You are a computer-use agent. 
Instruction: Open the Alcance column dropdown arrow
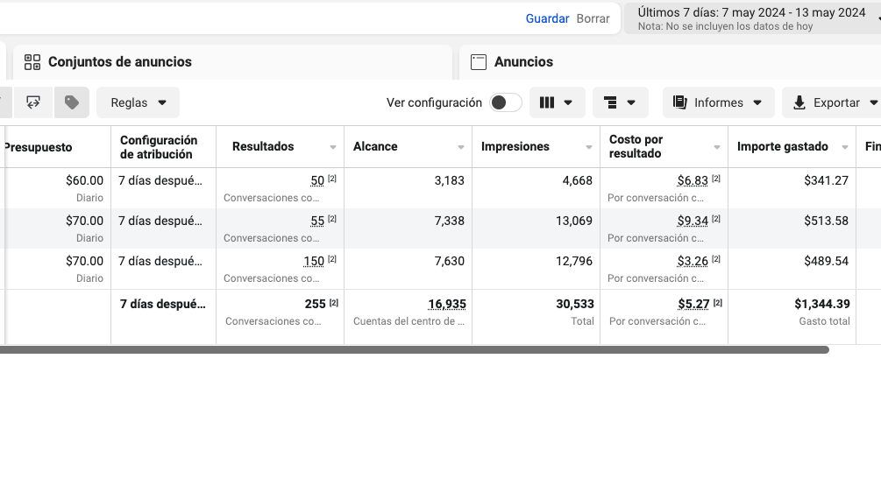(461, 147)
